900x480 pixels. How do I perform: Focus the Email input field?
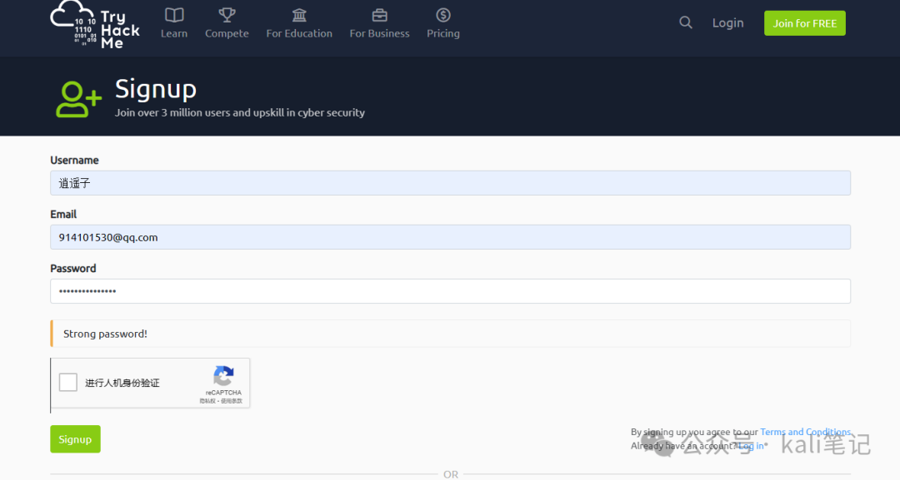point(450,237)
